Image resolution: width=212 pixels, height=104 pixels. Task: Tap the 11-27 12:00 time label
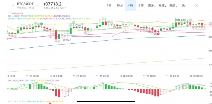click(150, 76)
